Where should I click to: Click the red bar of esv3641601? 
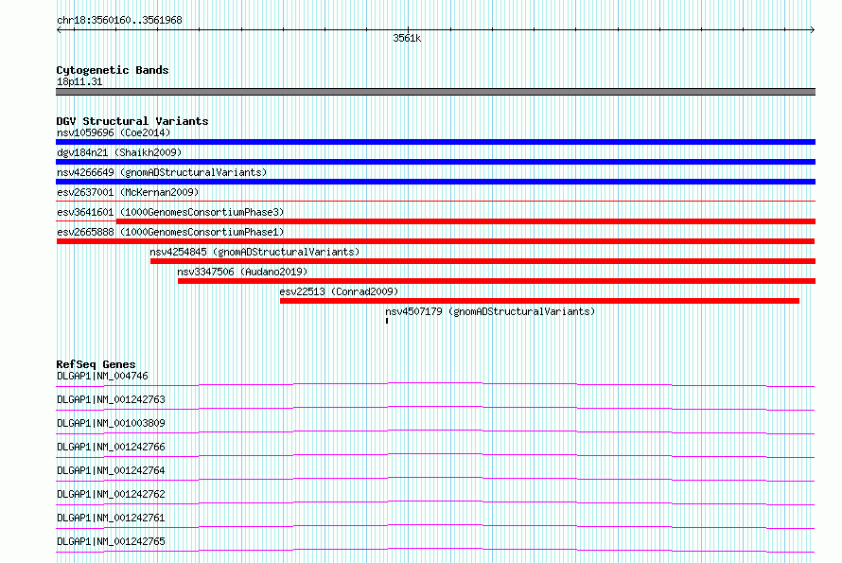(x=465, y=221)
